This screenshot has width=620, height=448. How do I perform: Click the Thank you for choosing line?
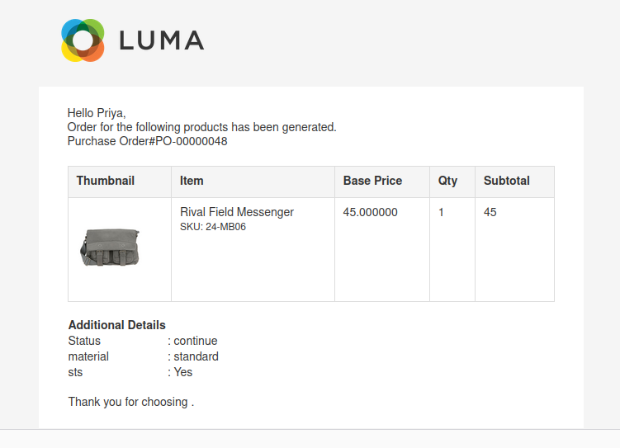click(x=130, y=403)
